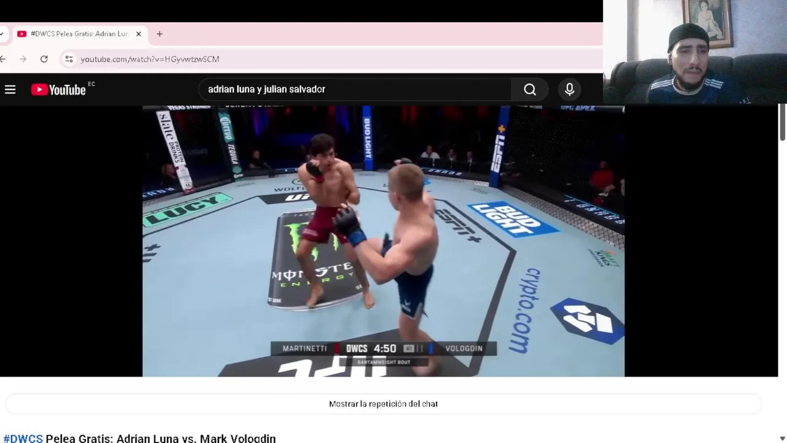The width and height of the screenshot is (787, 443).
Task: Go forward with the browser forward arrow
Action: coord(23,59)
